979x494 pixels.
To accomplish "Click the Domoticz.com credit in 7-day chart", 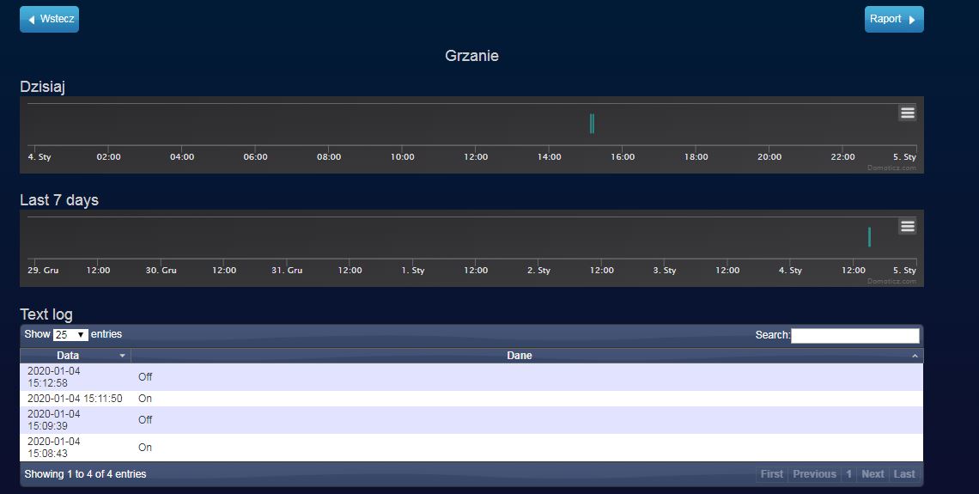I will 891,282.
